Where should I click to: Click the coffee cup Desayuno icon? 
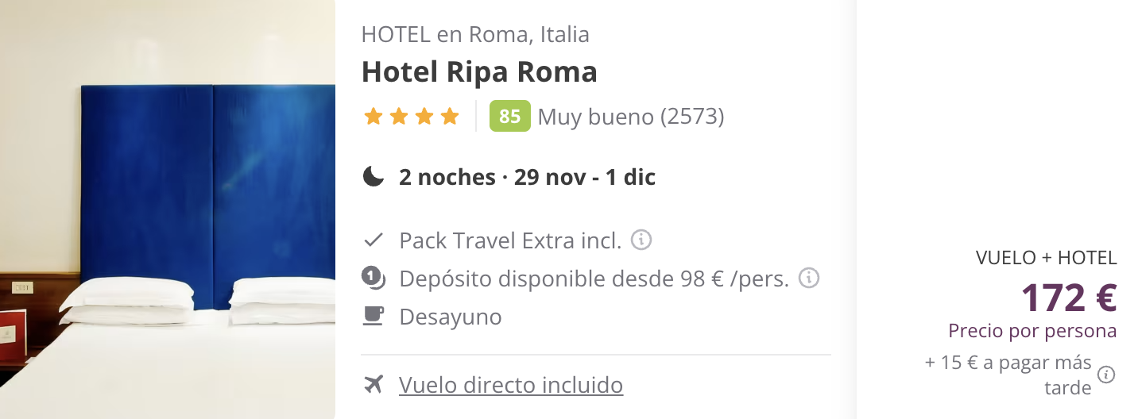point(373,316)
